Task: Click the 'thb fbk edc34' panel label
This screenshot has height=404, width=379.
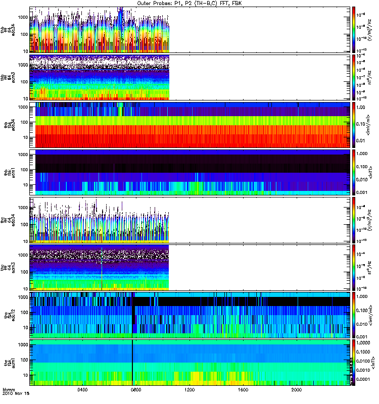Action: (10, 125)
